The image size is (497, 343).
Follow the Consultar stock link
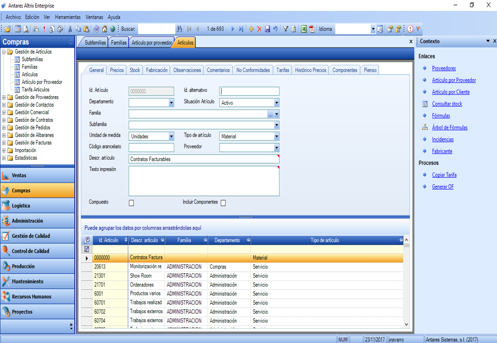pos(447,104)
